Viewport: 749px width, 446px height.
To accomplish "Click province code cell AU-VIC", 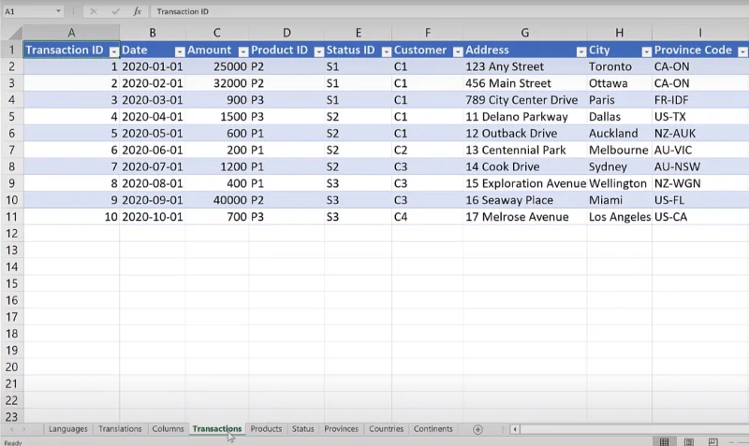I will (700, 151).
